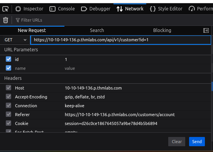Toggle the empty name/value parameter checkbox
Screen dimensions: 213x152
coord(8,68)
